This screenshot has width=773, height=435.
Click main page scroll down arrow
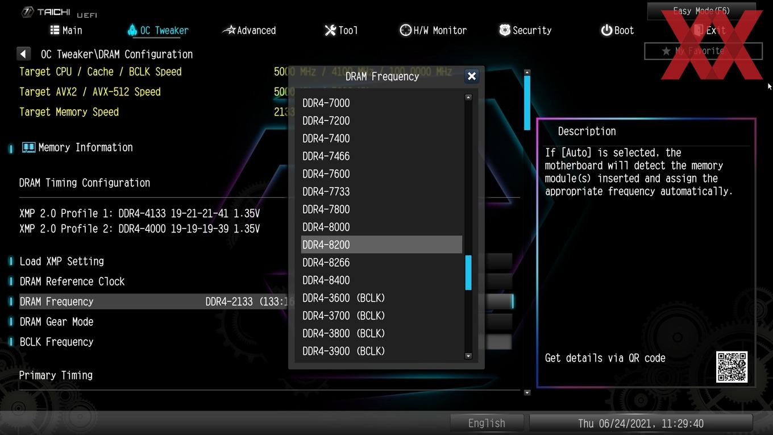[527, 392]
